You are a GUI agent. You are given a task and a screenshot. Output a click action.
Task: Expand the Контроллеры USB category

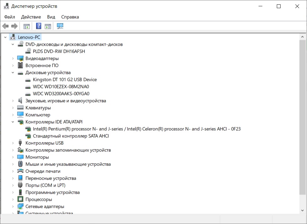[x=13, y=143]
